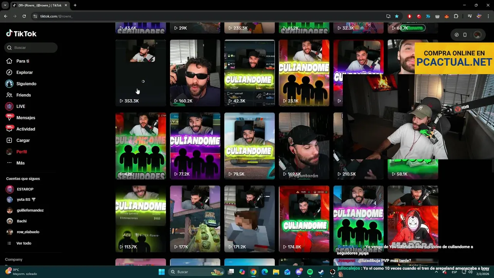Open the TikTok profile avatar menu
Viewport: 494px width, 278px height.
coord(477,35)
